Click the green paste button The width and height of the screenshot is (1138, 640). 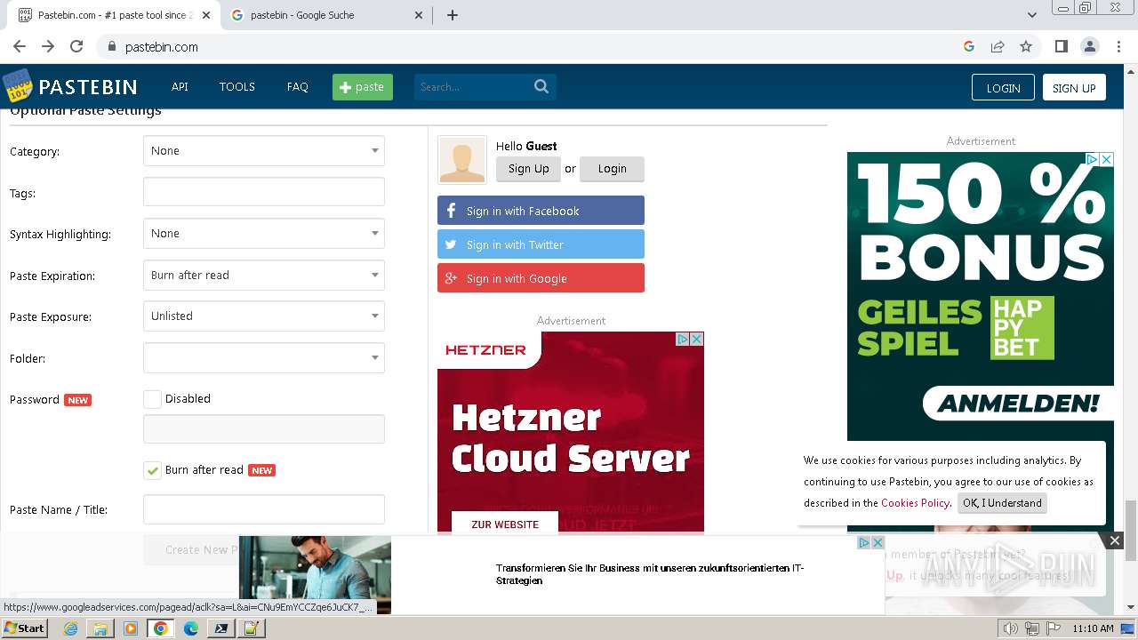(x=363, y=86)
